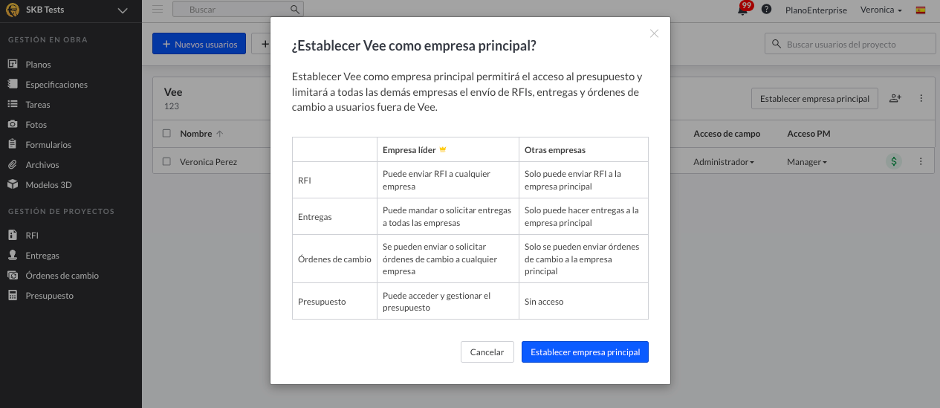Screen dimensions: 940x408
Task: Open the Administrador field access dropdown
Action: (723, 162)
